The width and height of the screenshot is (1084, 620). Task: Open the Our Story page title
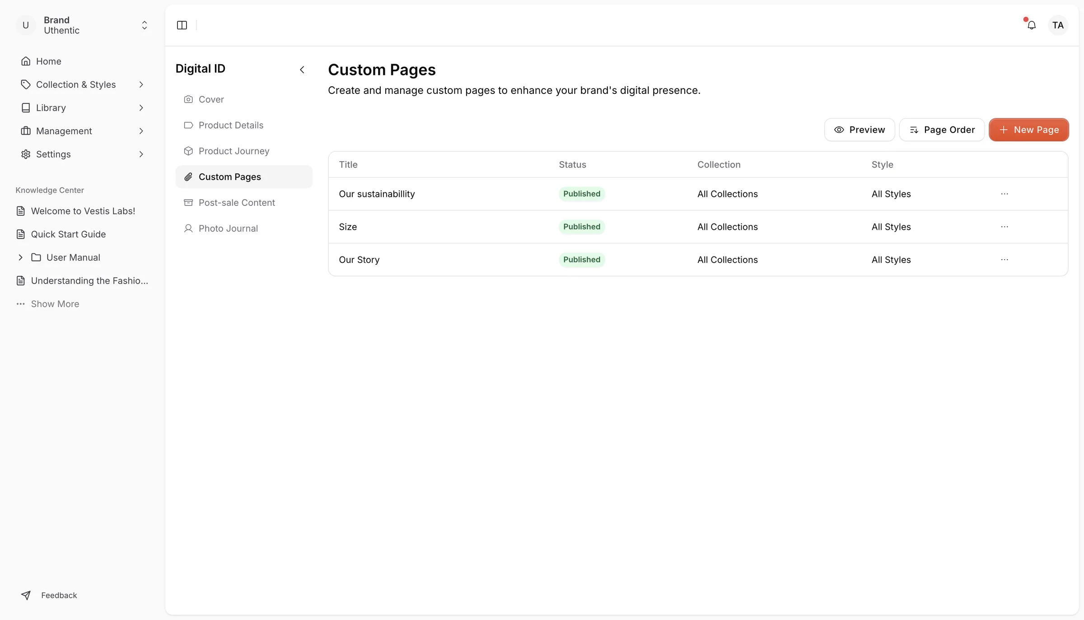coord(359,260)
